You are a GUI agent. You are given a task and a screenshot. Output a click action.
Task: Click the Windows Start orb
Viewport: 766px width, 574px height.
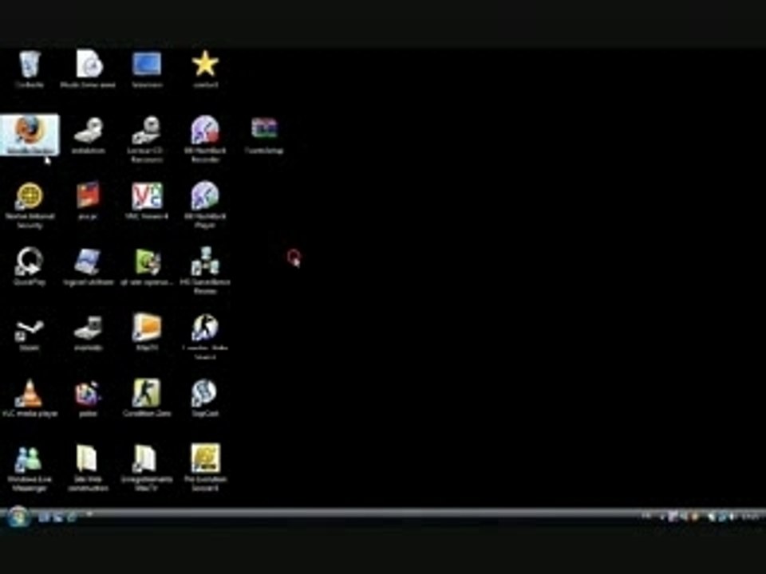pyautogui.click(x=18, y=517)
